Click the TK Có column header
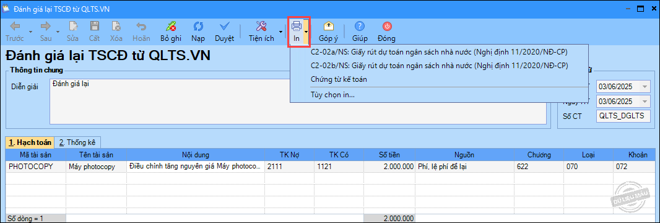 [339, 154]
